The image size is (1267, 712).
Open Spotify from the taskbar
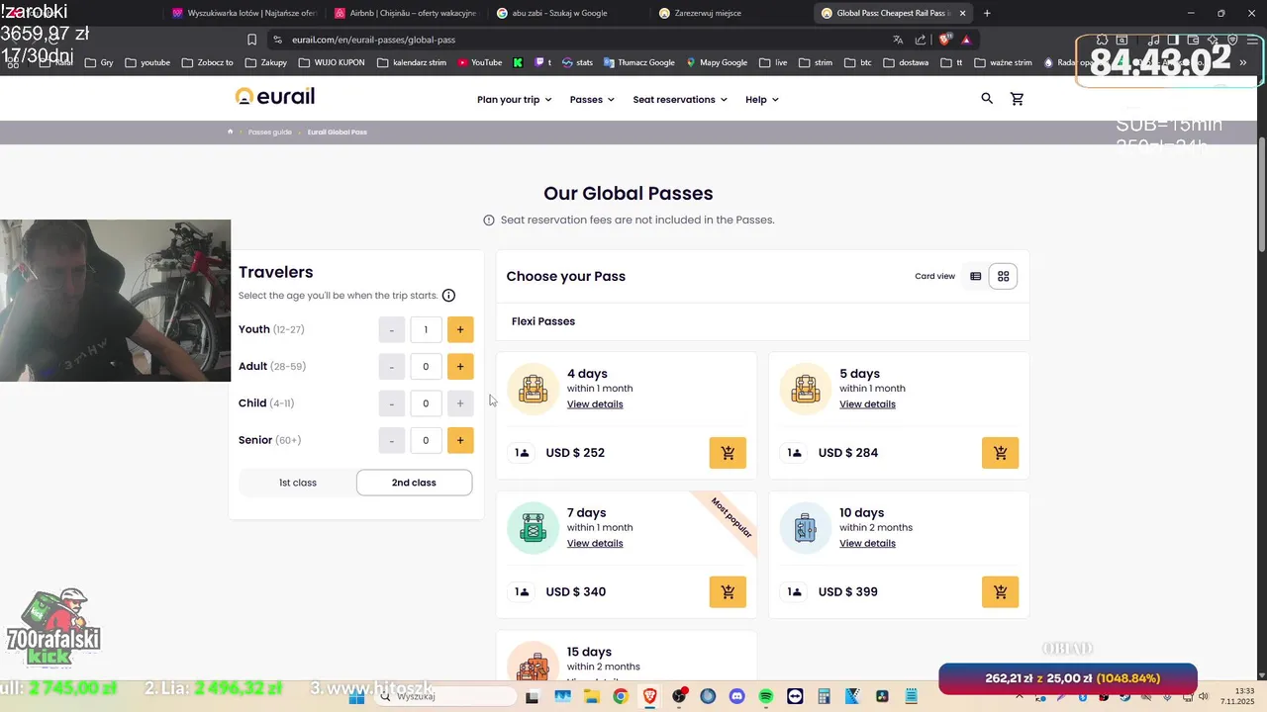pyautogui.click(x=766, y=696)
